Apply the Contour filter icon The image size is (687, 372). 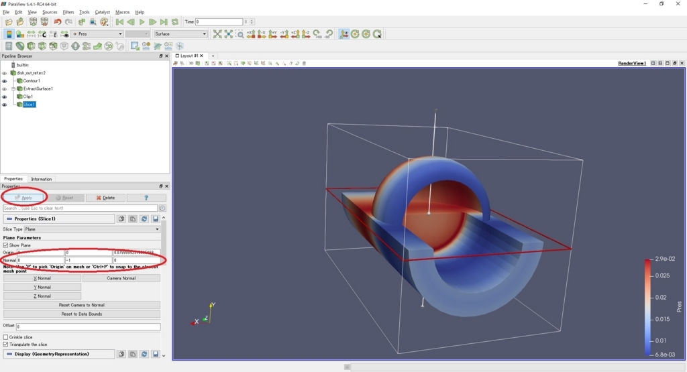[x=19, y=46]
